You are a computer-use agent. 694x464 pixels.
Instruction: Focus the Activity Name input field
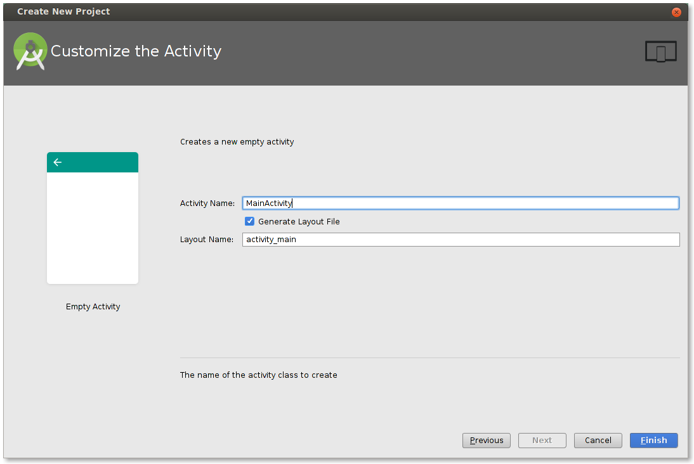(x=461, y=203)
